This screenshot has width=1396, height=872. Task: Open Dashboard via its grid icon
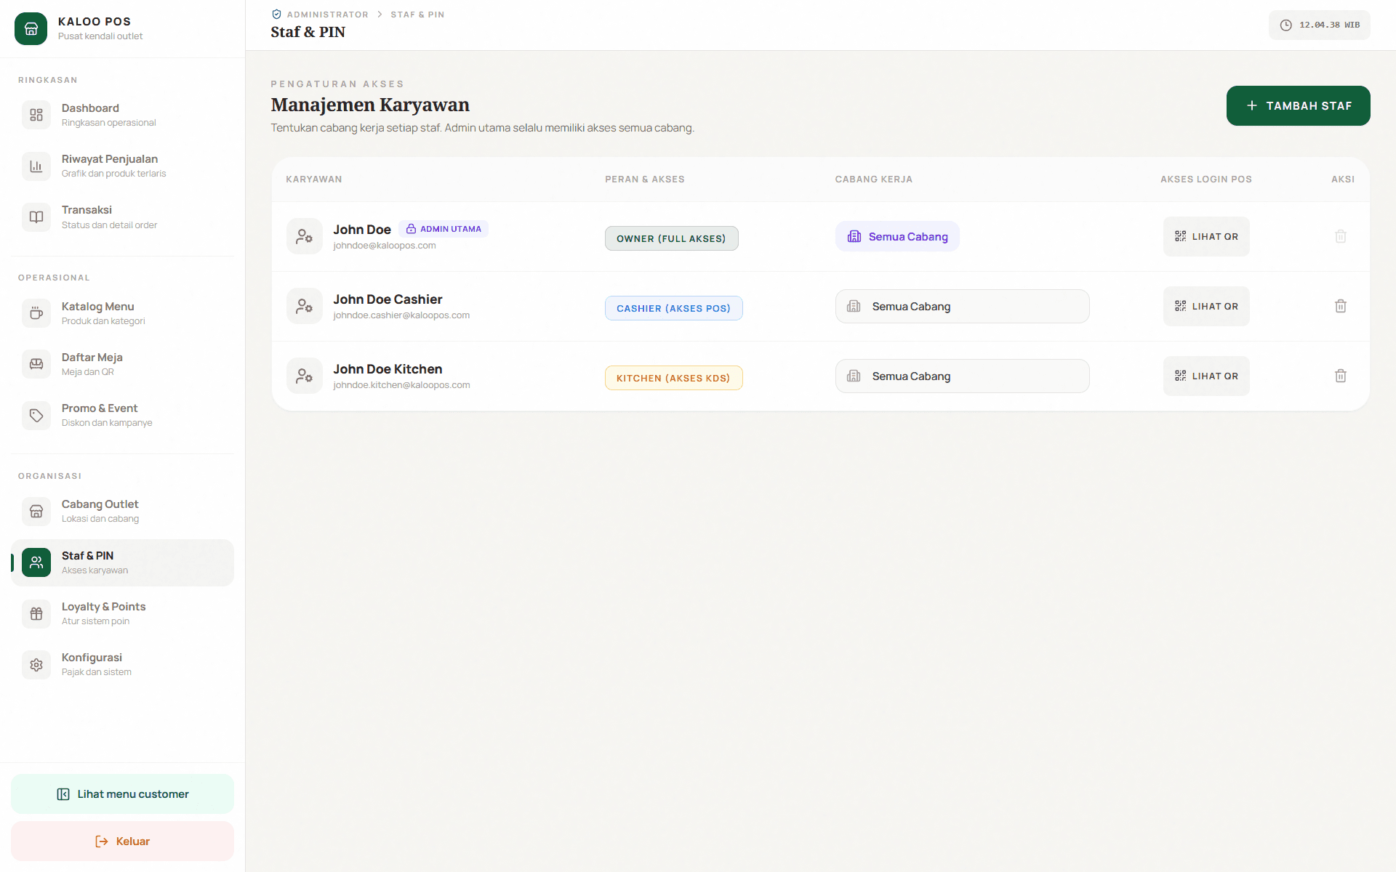click(x=36, y=115)
